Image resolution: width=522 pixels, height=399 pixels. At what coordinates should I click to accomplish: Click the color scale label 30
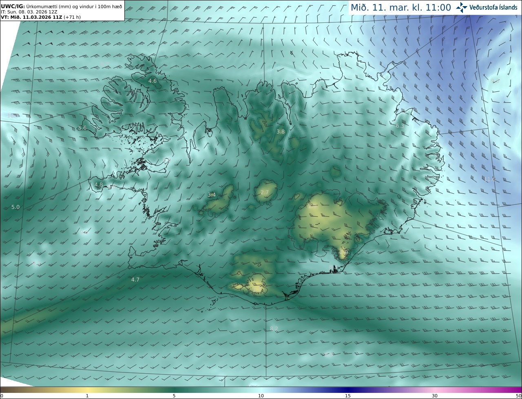[435, 396]
